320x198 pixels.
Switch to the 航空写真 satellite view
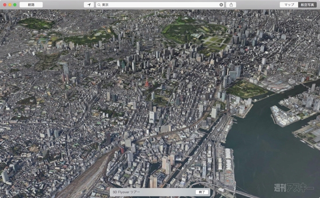307,5
